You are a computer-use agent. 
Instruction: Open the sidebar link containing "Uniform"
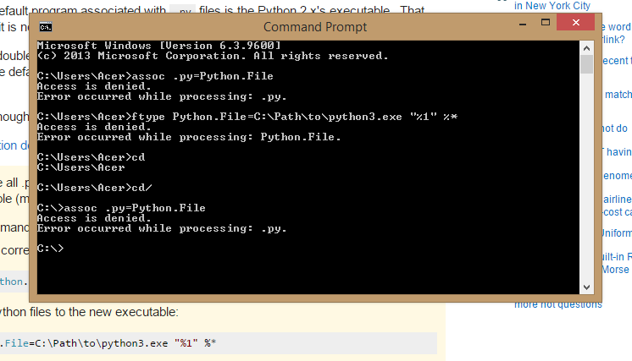pos(617,233)
